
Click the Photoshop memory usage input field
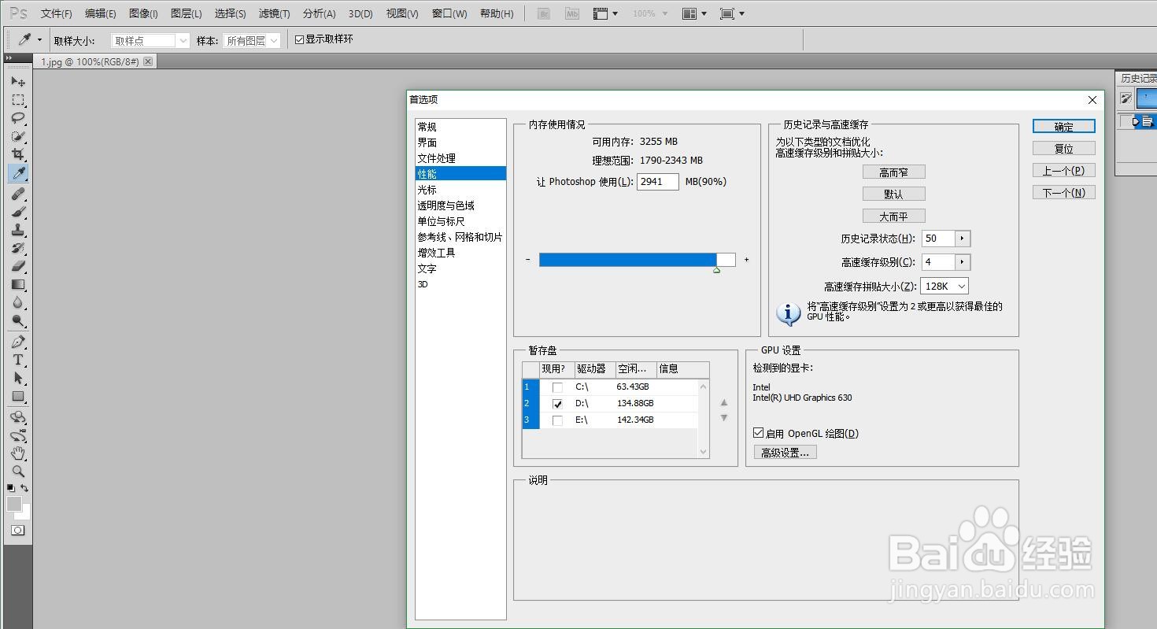pos(658,182)
